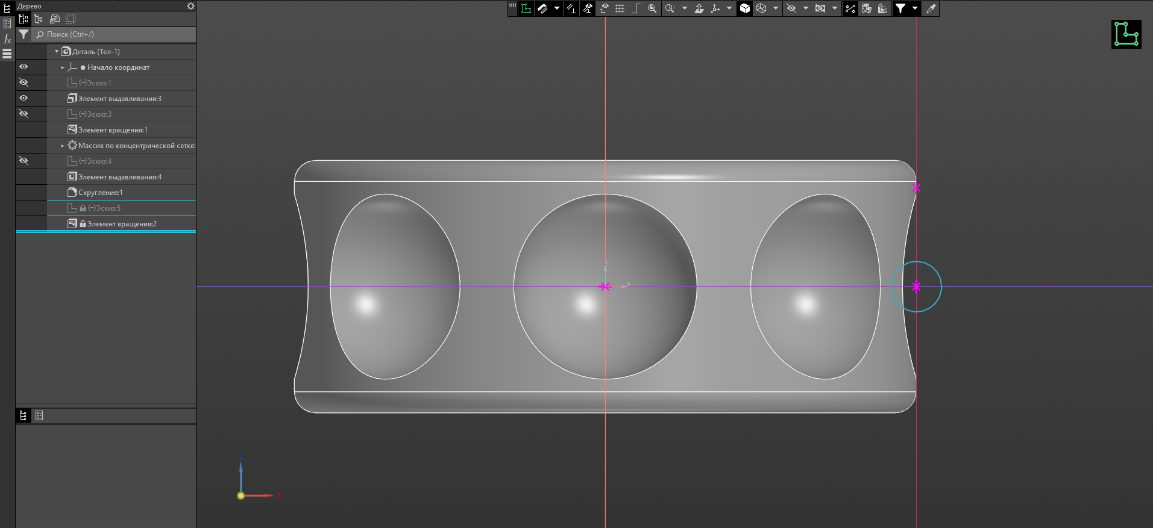
Task: Click Начало координат label in the tree
Action: pyautogui.click(x=118, y=67)
